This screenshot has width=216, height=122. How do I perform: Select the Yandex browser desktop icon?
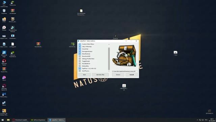coord(4,28)
